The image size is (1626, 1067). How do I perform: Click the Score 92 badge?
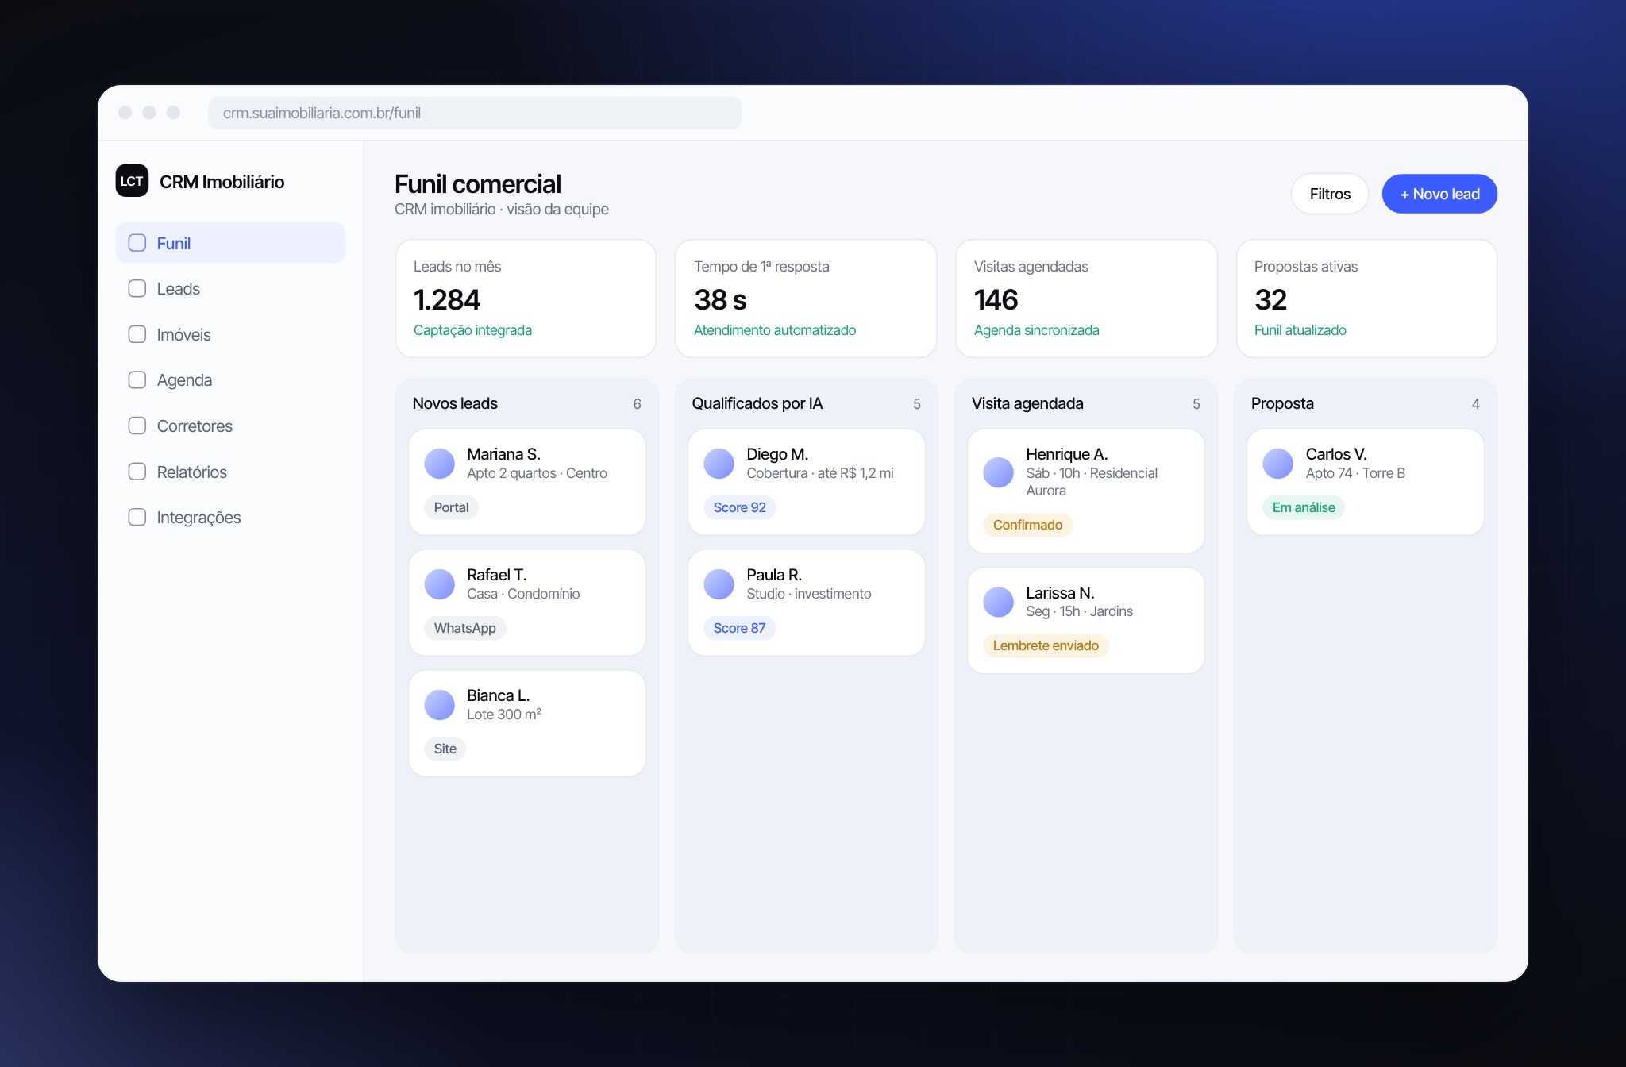740,507
